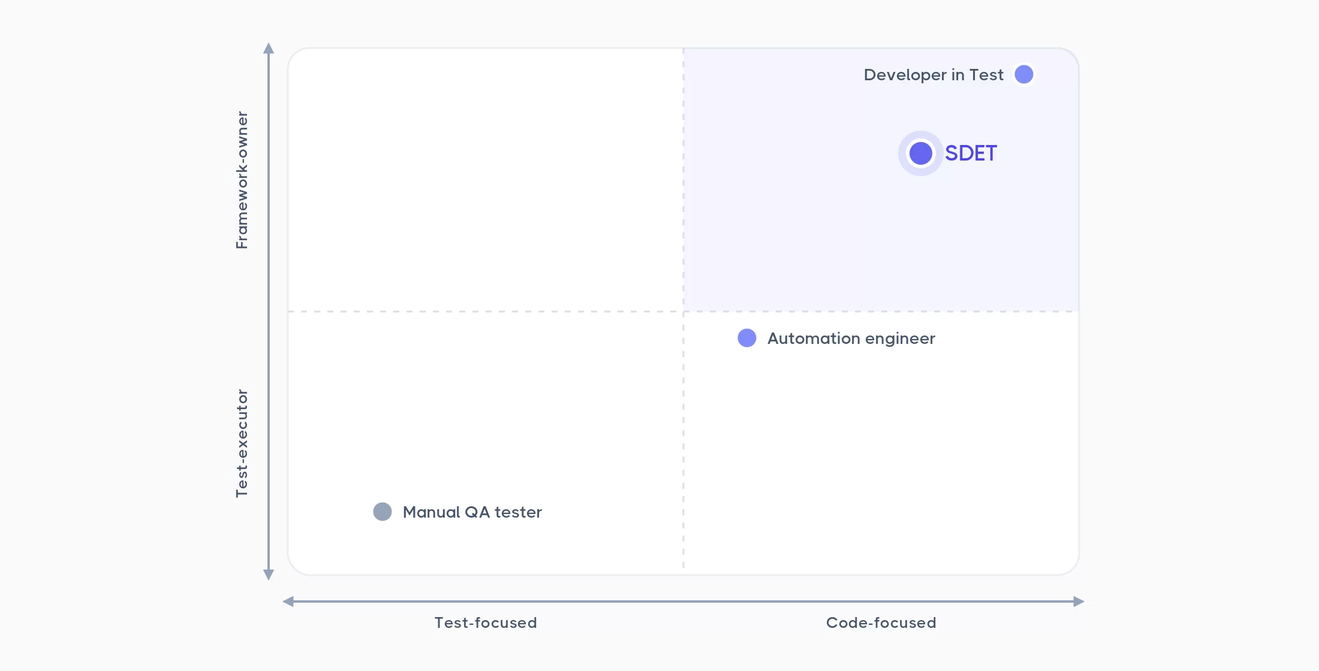This screenshot has height=671, width=1319.
Task: Select the Developer in Test label
Action: (x=933, y=75)
